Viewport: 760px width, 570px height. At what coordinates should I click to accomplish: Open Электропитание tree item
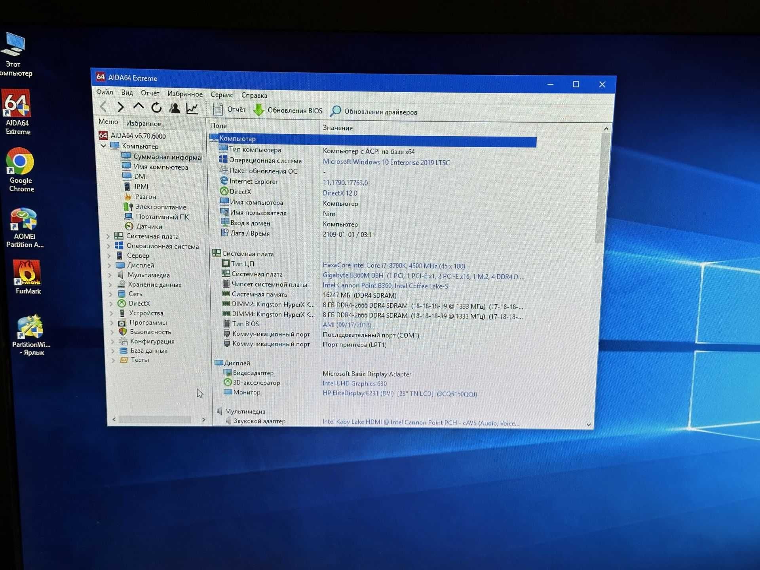(155, 207)
